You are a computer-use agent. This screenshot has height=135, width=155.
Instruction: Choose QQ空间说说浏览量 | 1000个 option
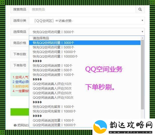pos(85,121)
